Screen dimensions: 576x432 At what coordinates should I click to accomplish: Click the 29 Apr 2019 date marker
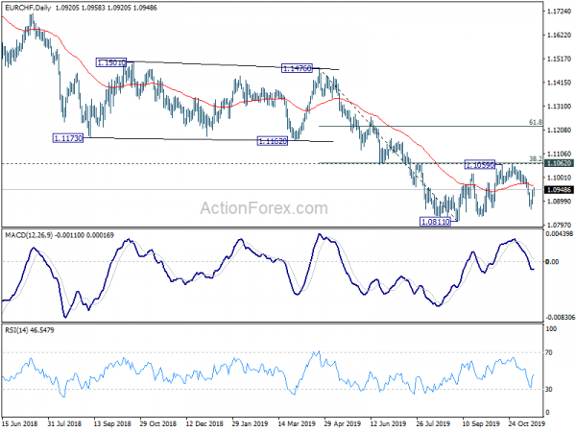[343, 423]
